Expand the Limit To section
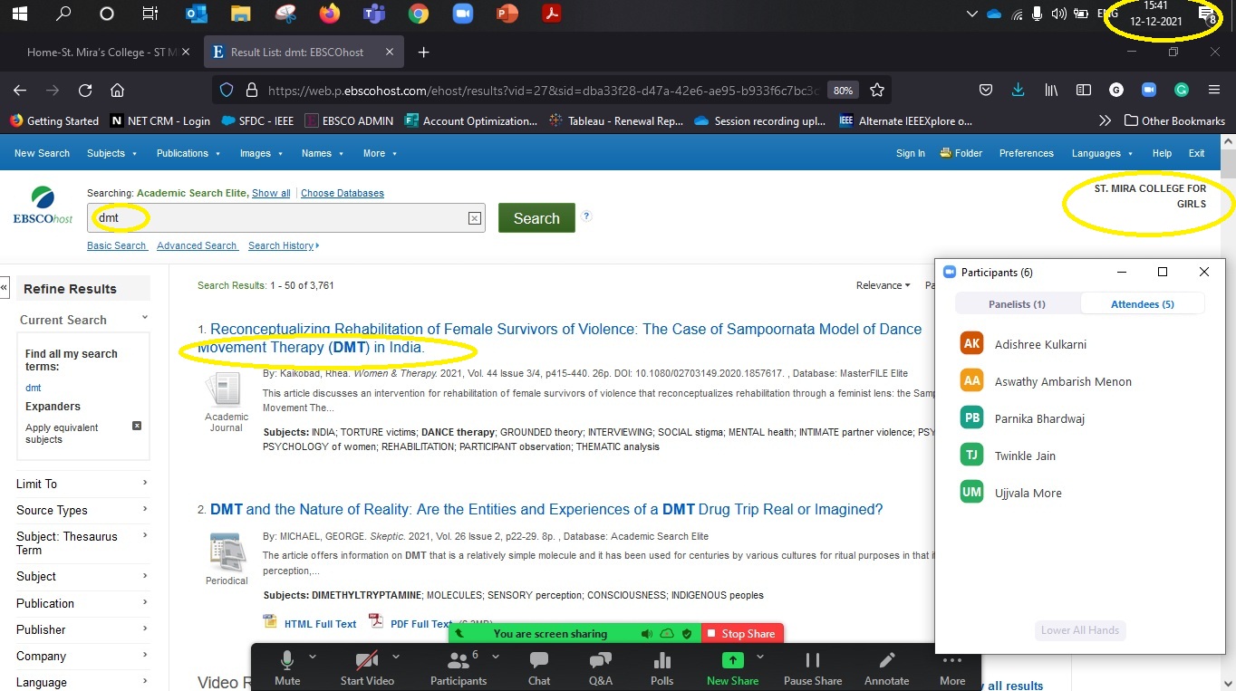 (x=82, y=484)
